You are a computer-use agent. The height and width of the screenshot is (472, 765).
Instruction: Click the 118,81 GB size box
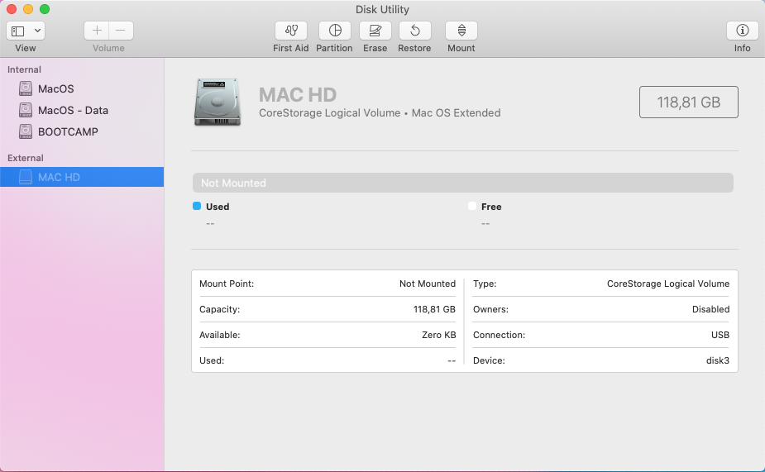coord(688,102)
